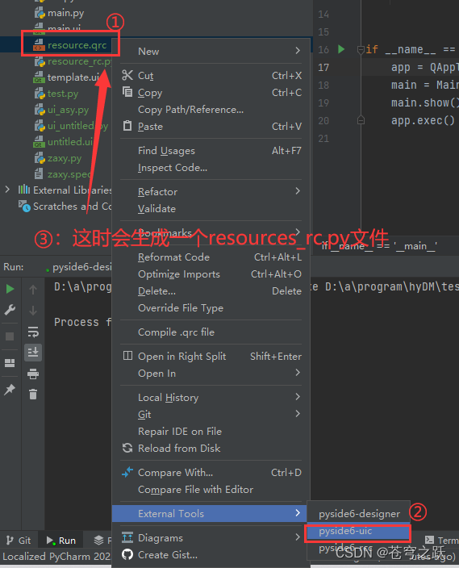Screen dimensions: 459x568
Task: Select template.ui in project tree
Action: (67, 77)
